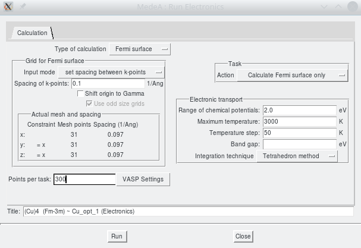This screenshot has height=248, width=361.
Task: Click the title bar up arrow
Action: point(338,7)
